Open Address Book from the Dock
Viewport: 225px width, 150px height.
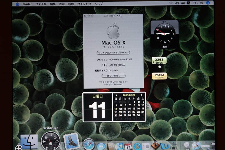click(111, 146)
